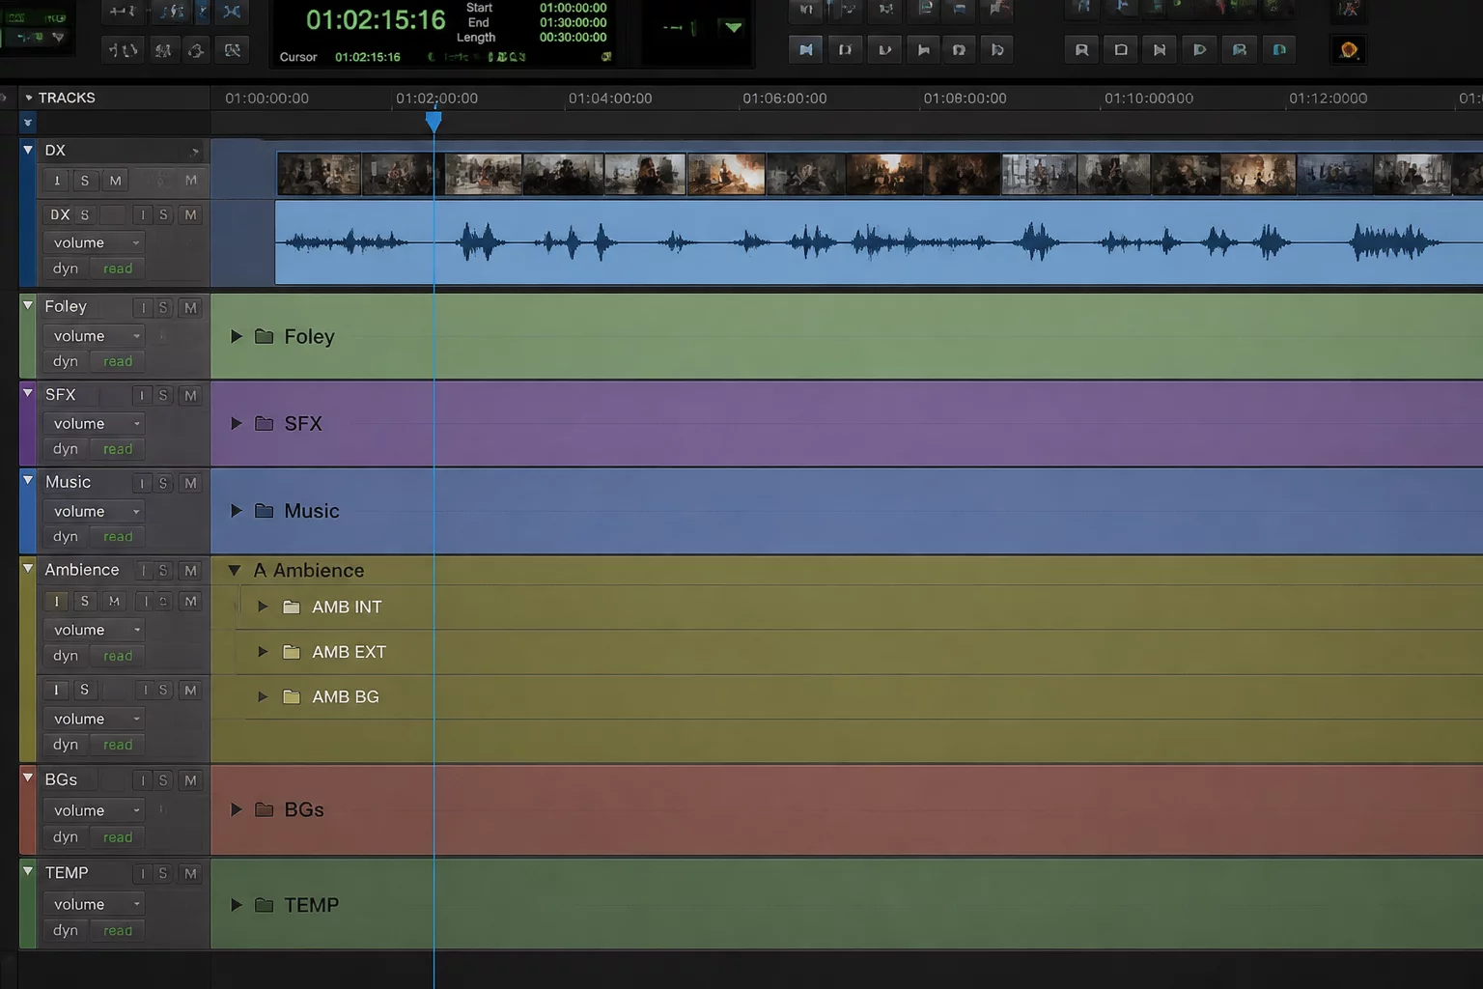Click the orange circular icon in the top toolbar
This screenshot has height=989, width=1483.
pyautogui.click(x=1349, y=49)
